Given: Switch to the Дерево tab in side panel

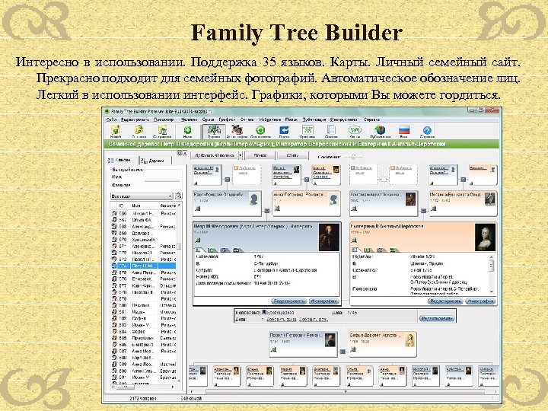Looking at the screenshot, I should click(x=155, y=161).
